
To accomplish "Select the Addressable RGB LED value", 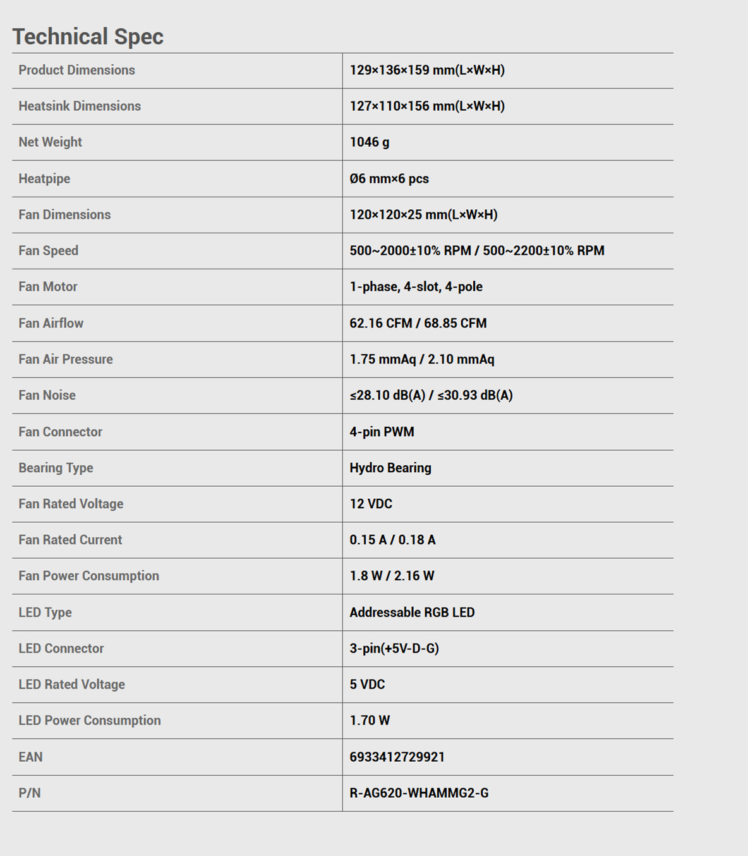I will click(x=412, y=612).
